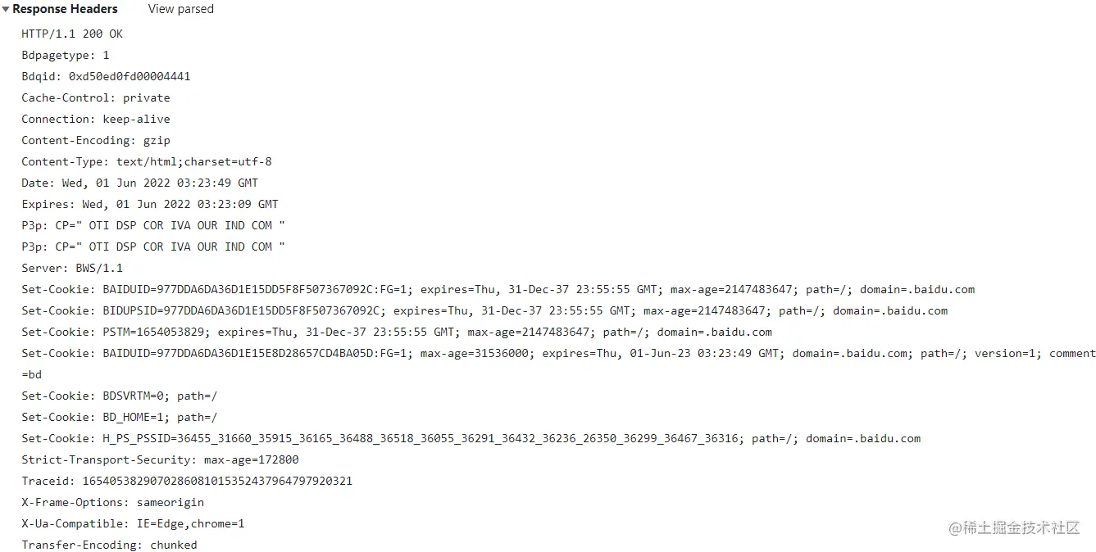The image size is (1096, 552).
Task: Click the Bdpagetype header row
Action: (66, 55)
